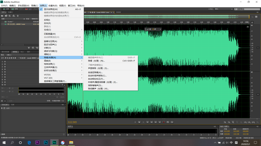The width and height of the screenshot is (261, 146).
Task: Toggle power for effects rack slot 1
Action: [x=5, y=62]
